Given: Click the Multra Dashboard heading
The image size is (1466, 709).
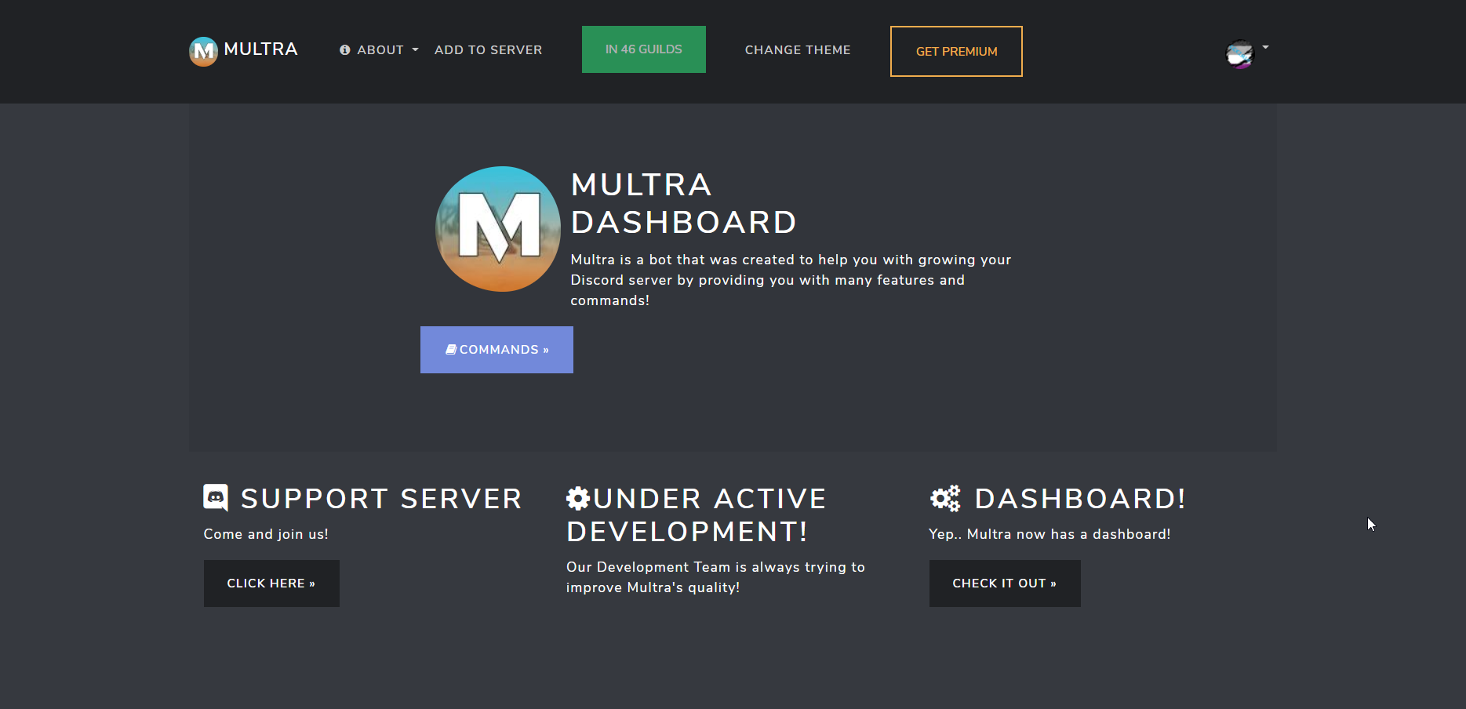Looking at the screenshot, I should [683, 204].
